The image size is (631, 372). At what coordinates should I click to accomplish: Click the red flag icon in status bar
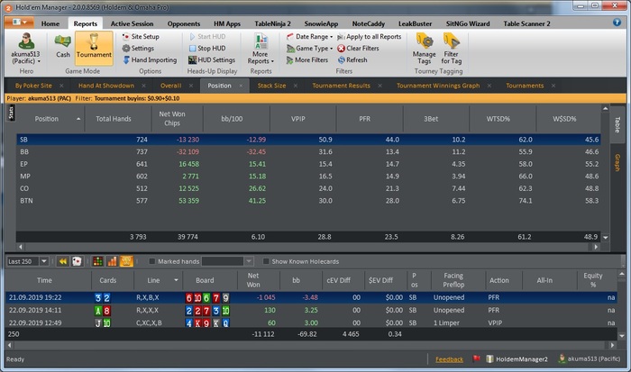[x=477, y=358]
